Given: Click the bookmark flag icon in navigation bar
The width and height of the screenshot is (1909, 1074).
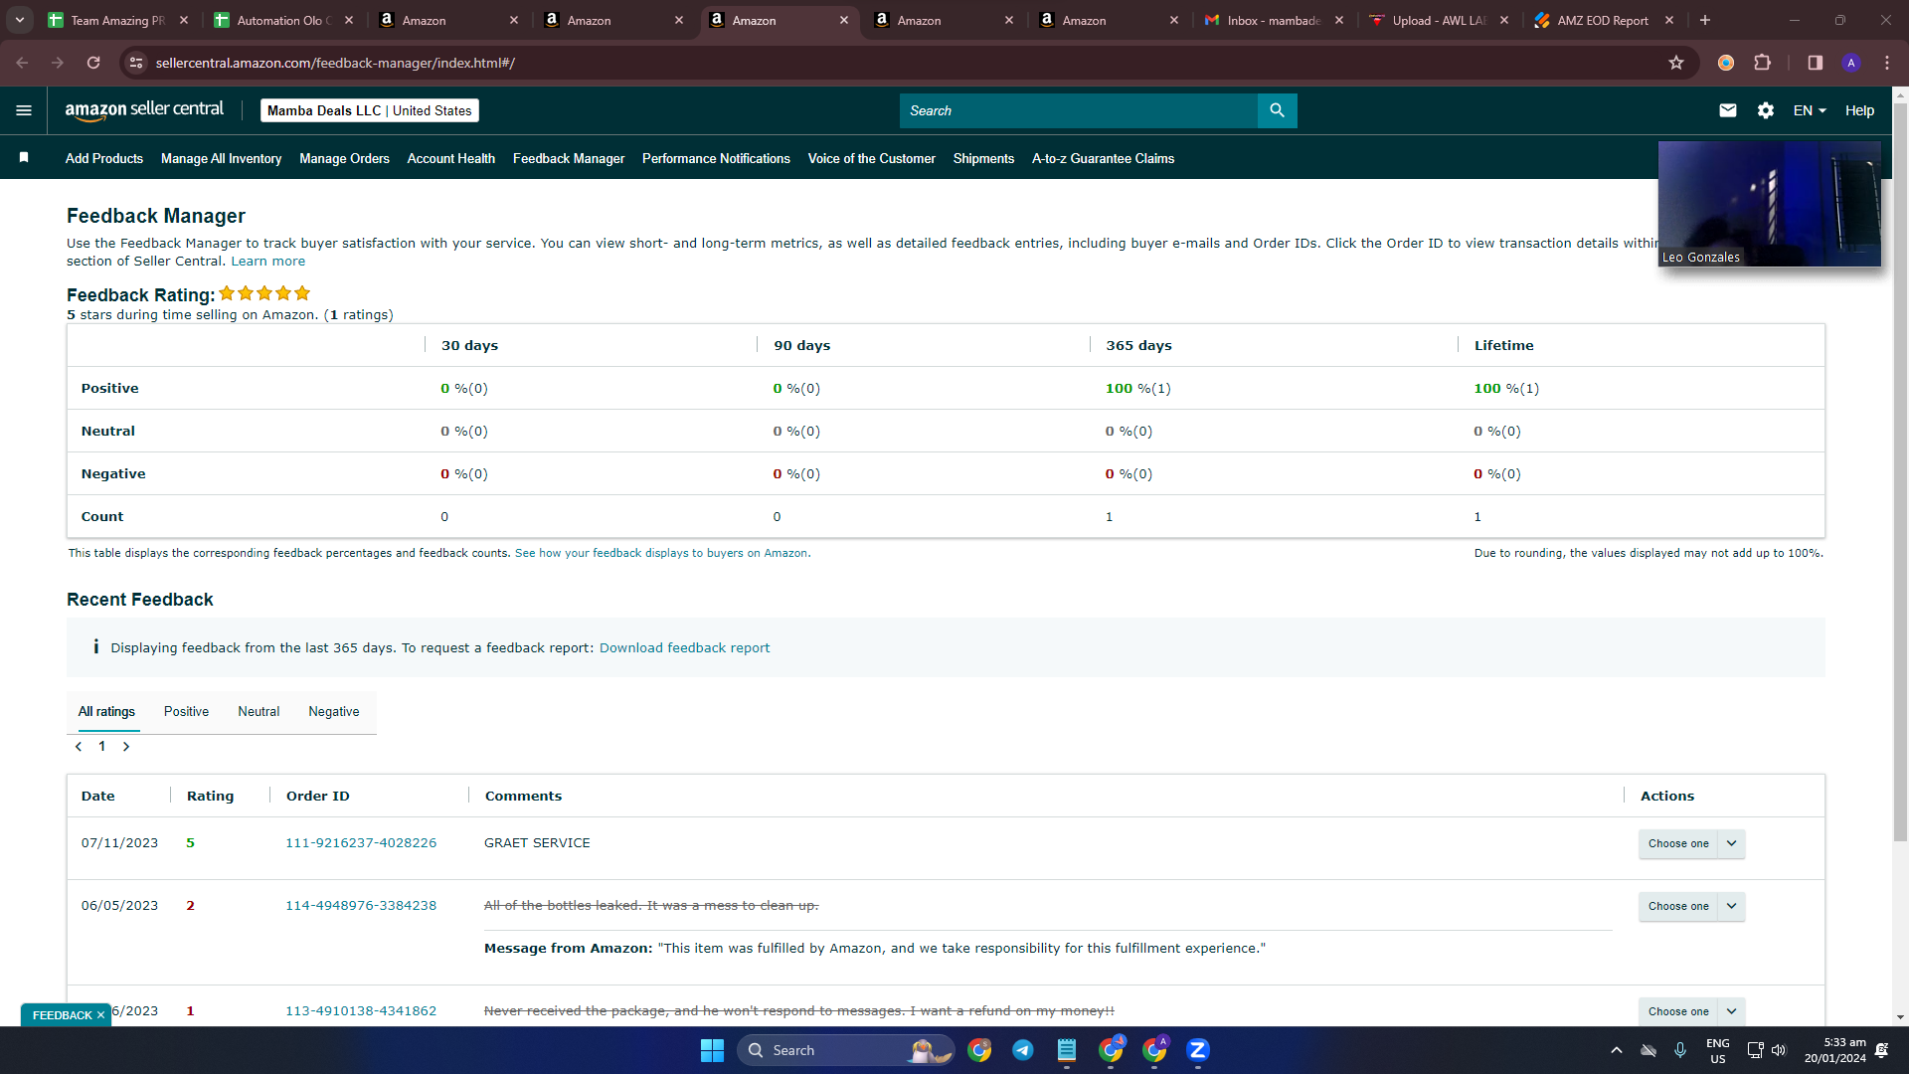Looking at the screenshot, I should point(24,158).
